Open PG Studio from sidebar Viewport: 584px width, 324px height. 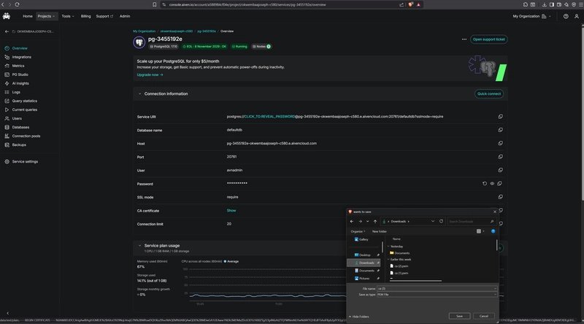tap(20, 74)
